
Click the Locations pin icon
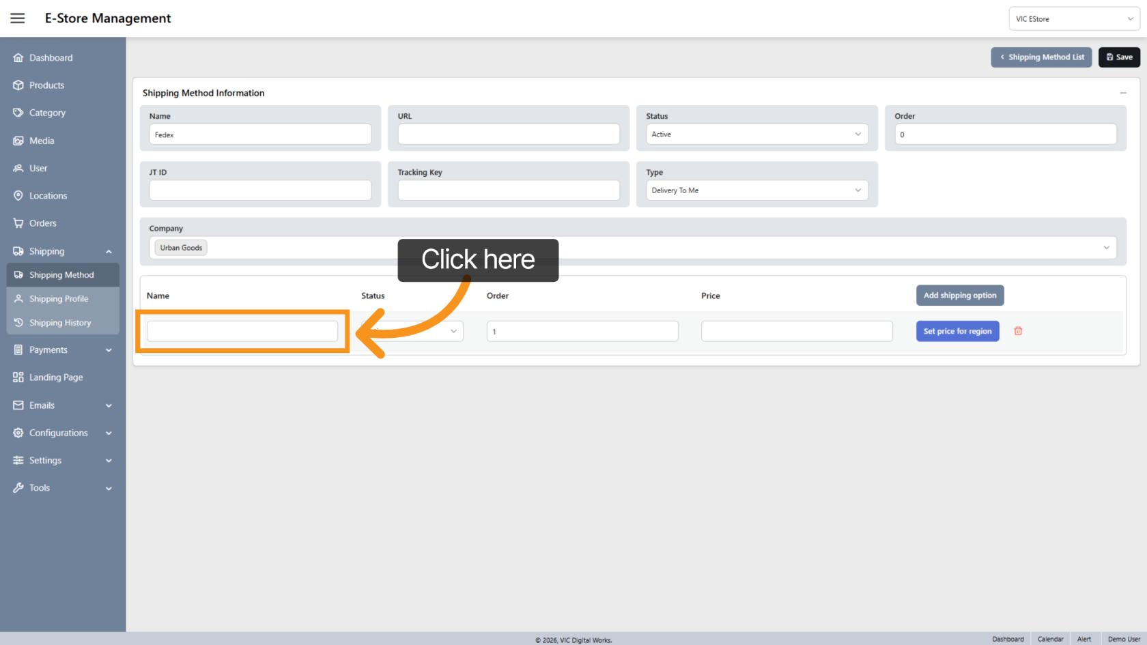tap(18, 196)
